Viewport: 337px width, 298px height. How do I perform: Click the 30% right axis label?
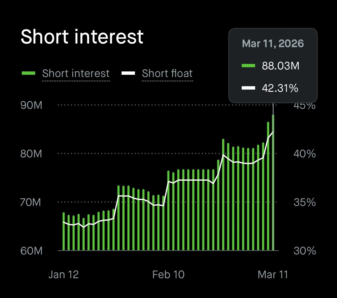coord(305,251)
